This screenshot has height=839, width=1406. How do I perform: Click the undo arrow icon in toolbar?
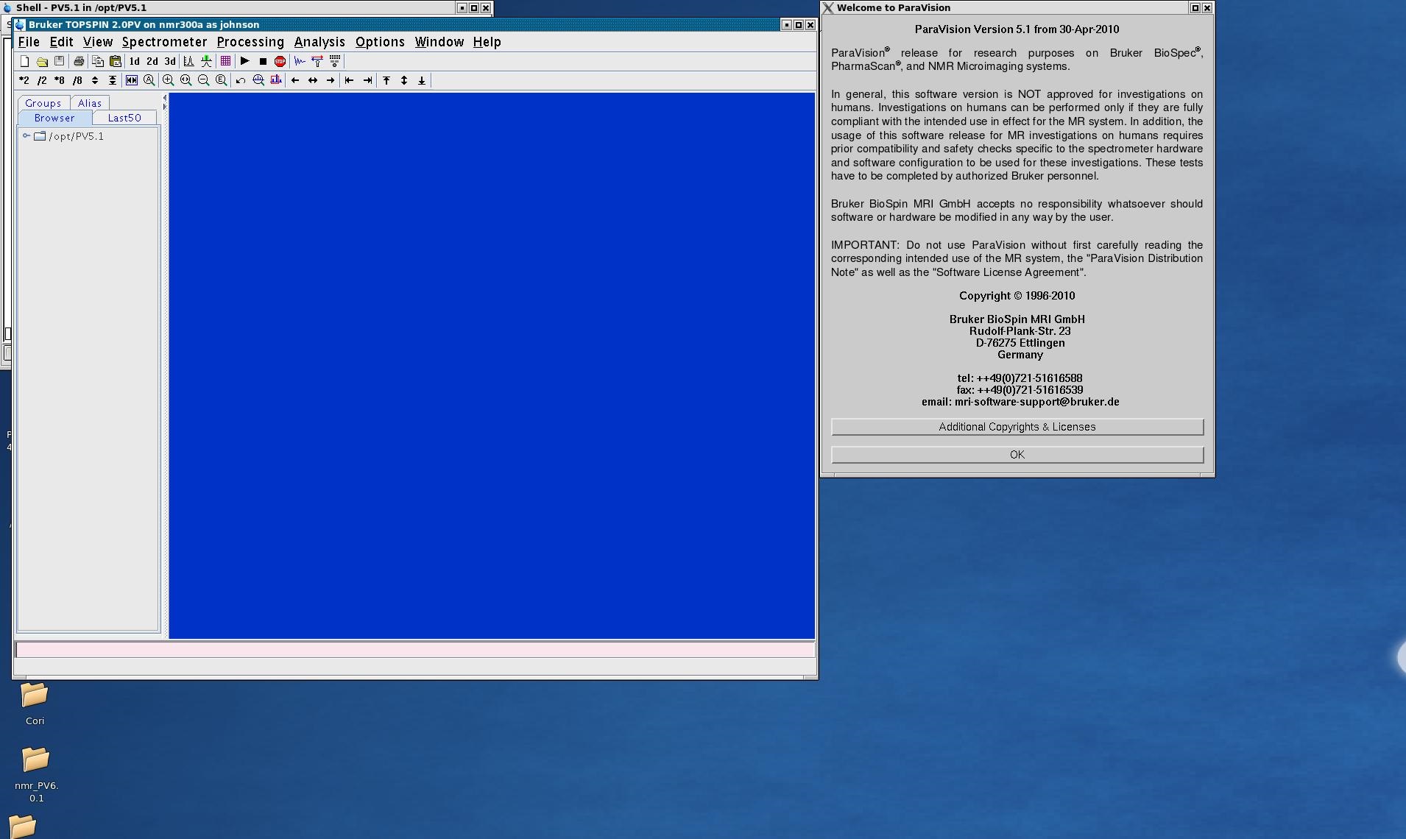point(240,81)
